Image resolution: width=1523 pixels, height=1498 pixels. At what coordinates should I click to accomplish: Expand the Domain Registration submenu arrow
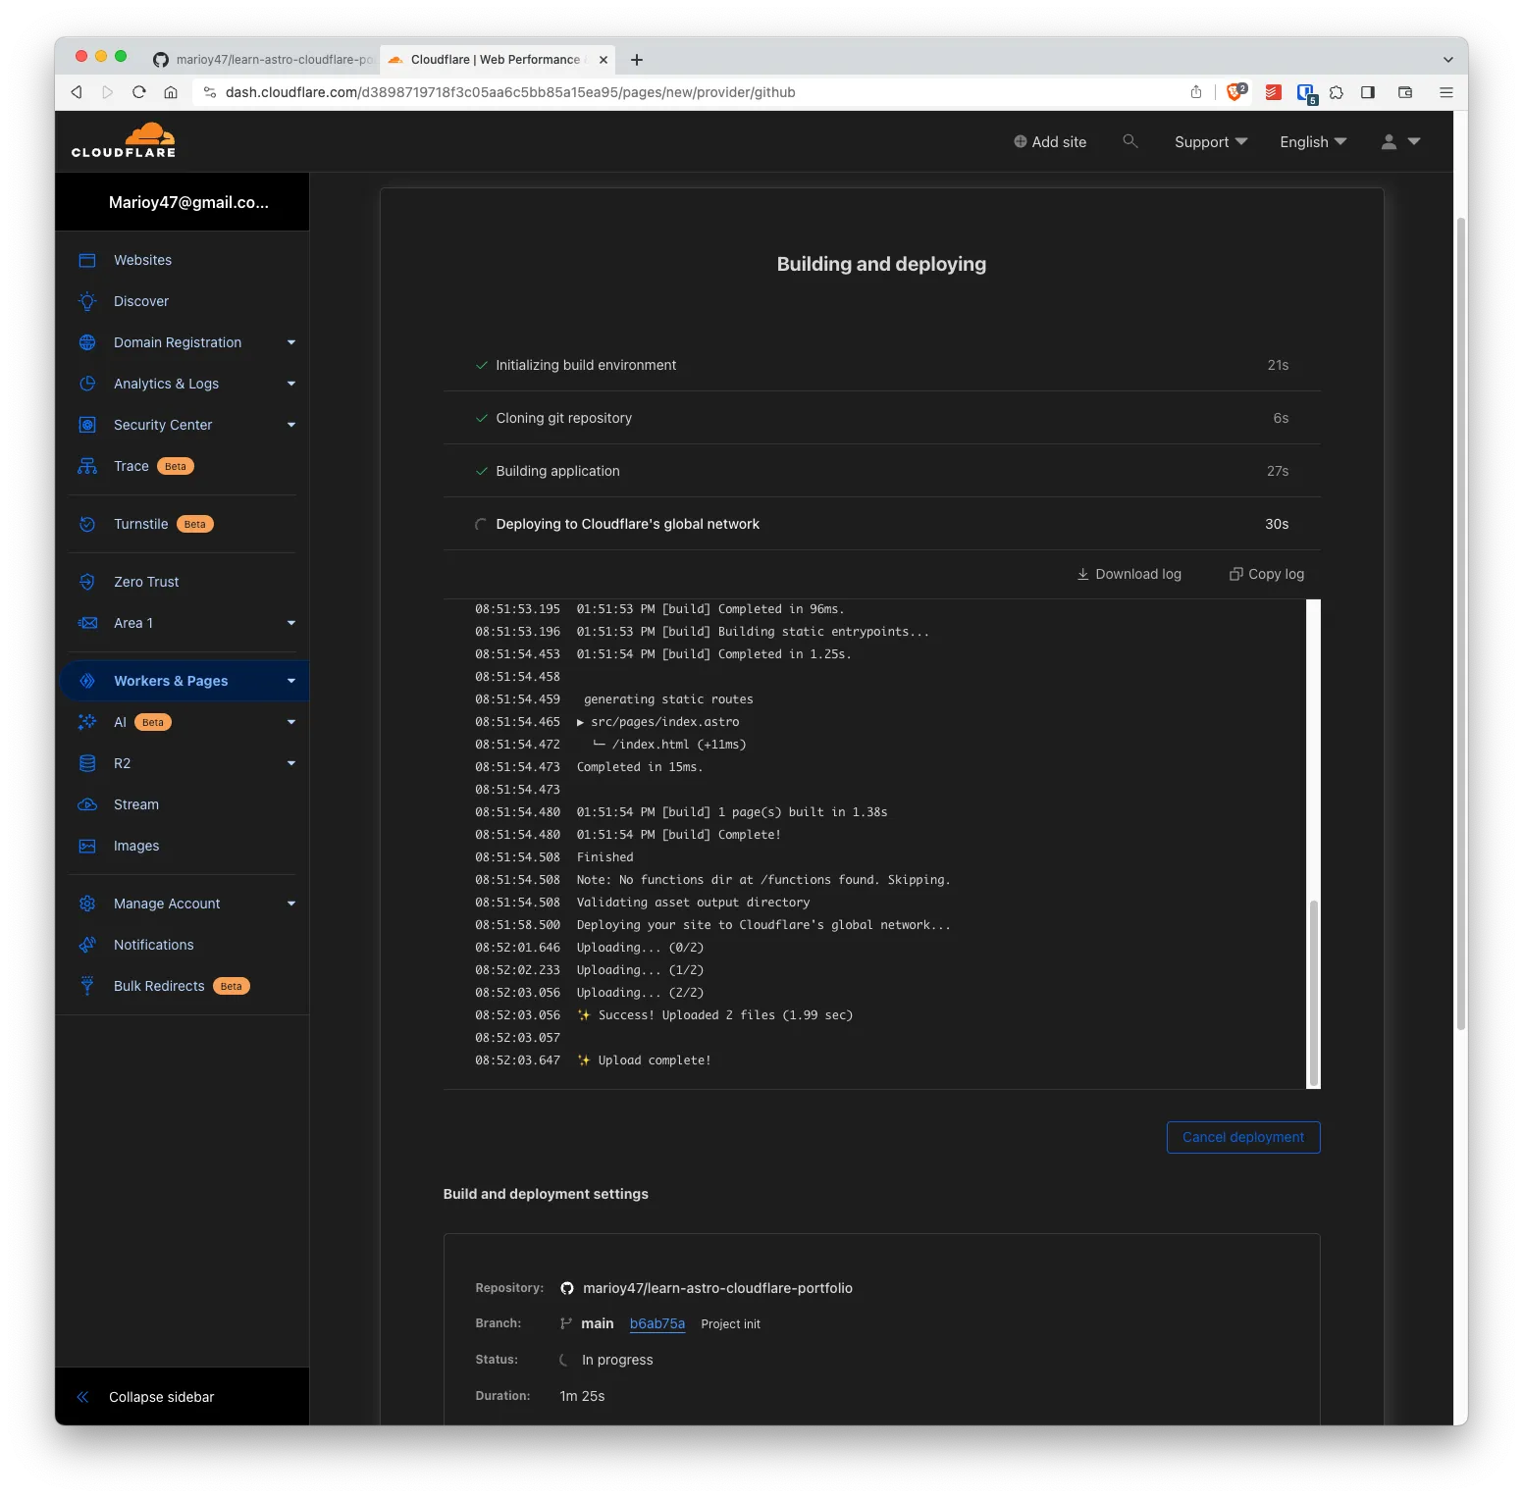pos(291,342)
